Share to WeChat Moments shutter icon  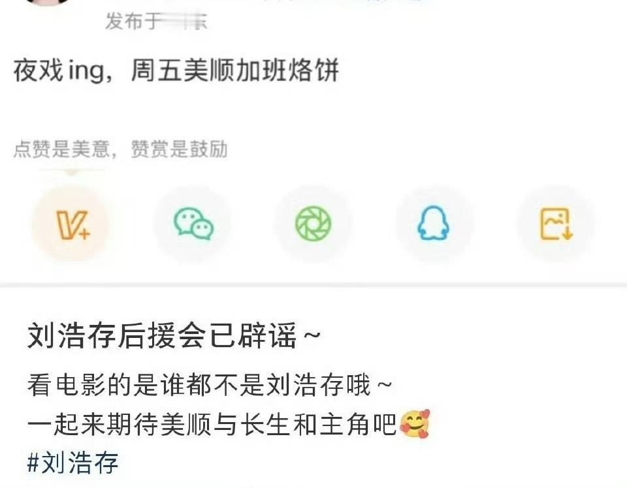pos(313,224)
